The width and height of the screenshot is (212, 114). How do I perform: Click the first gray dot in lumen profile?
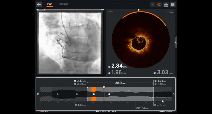point(58,94)
